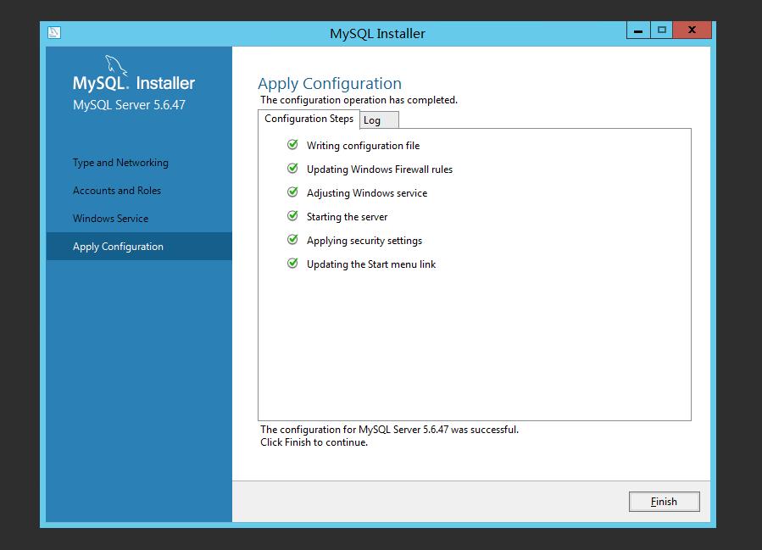The width and height of the screenshot is (762, 550).
Task: Click the 'MySQL Server 5.6.47' sidebar label
Action: (129, 105)
